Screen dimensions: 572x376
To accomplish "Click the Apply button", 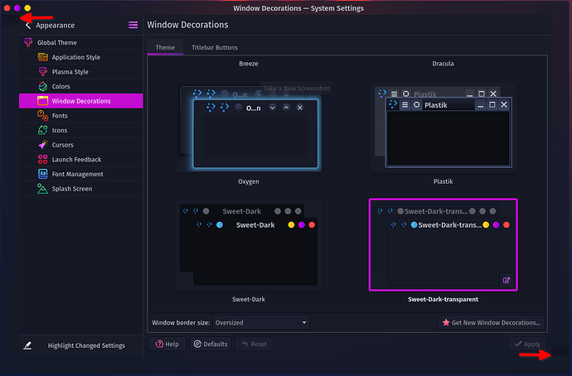I will [527, 344].
